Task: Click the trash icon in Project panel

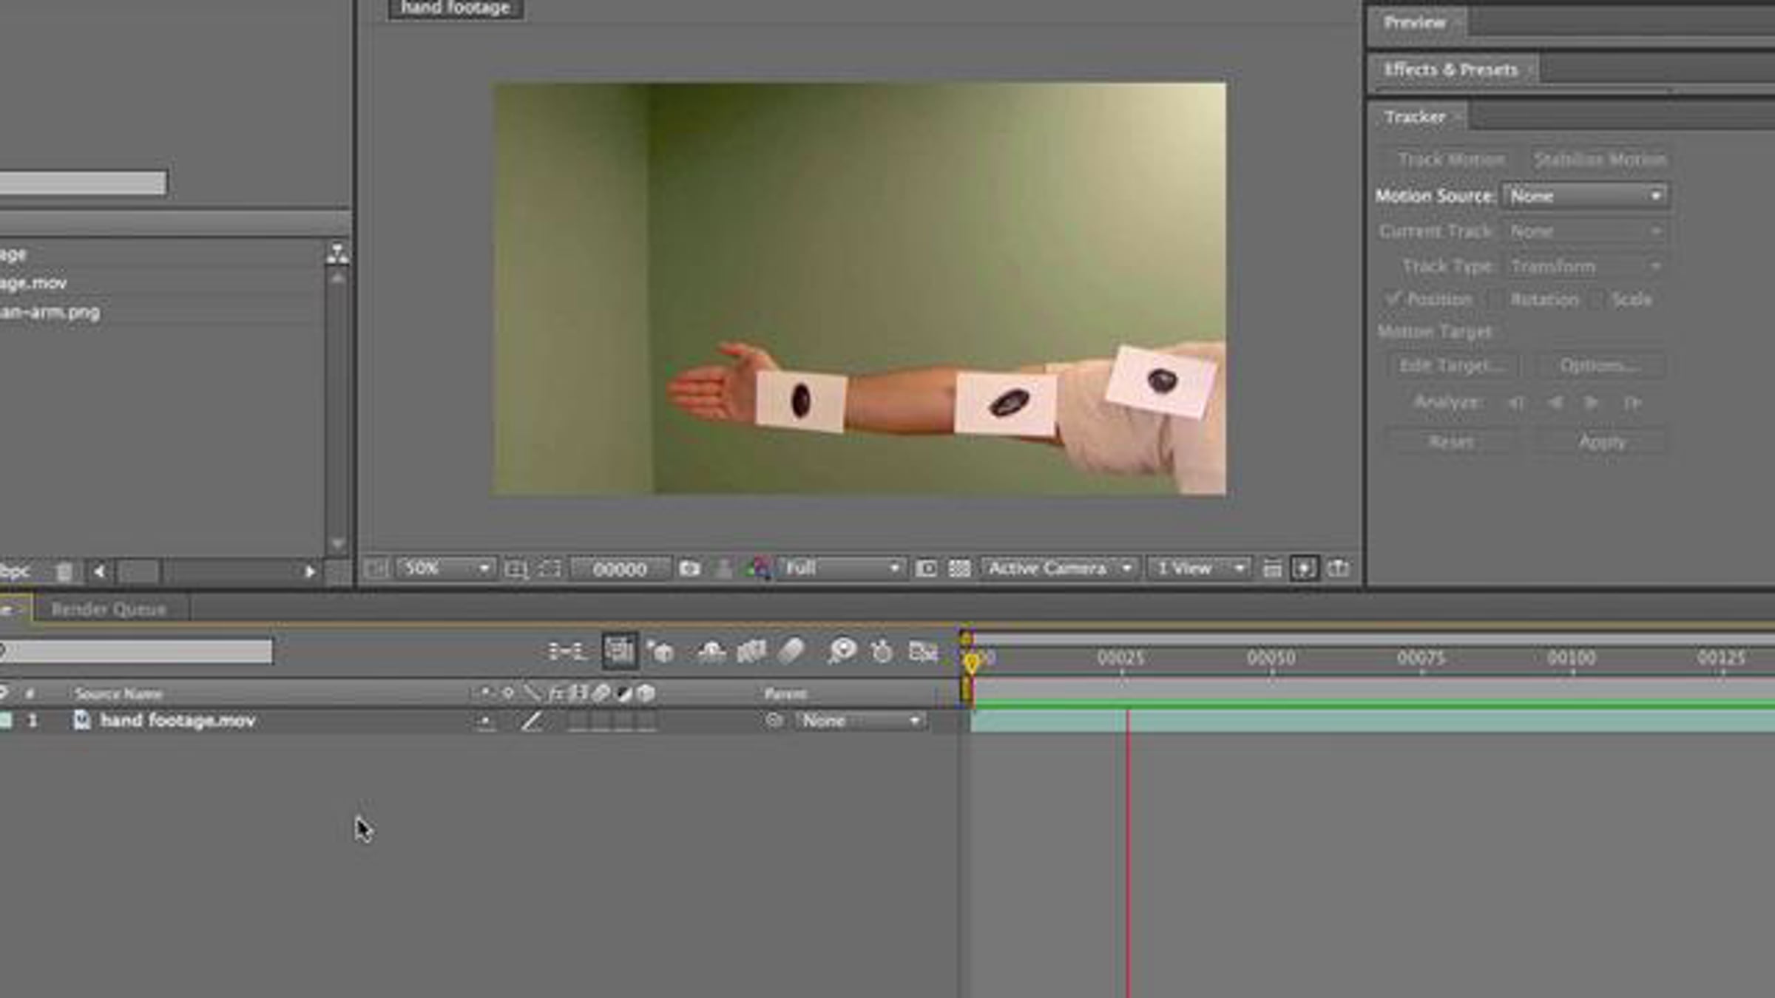Action: tap(64, 571)
